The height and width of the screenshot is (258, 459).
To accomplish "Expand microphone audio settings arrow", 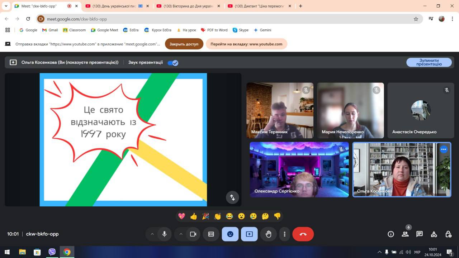I will coord(152,234).
